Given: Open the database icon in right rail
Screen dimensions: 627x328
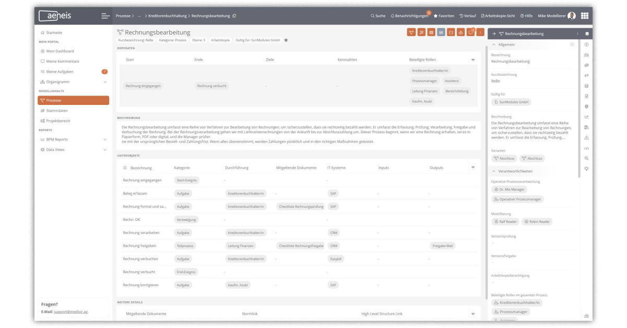Looking at the screenshot, I should coord(586,86).
